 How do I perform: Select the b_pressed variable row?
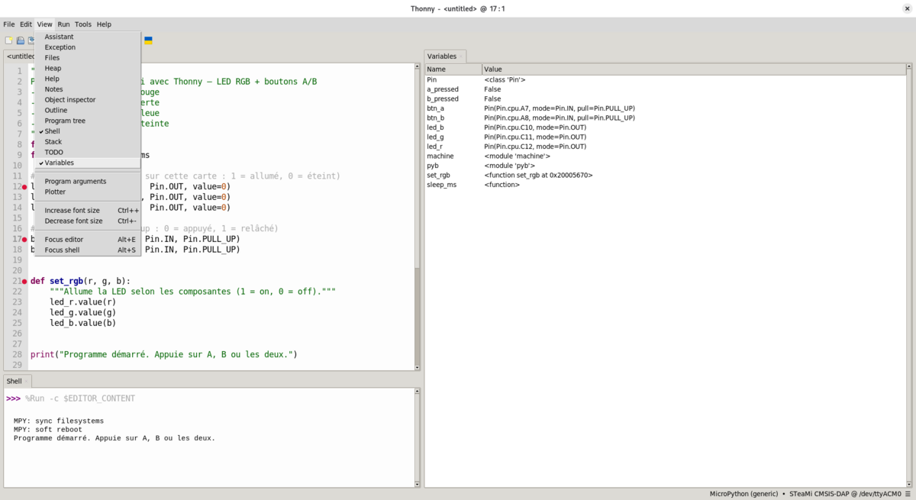coord(664,98)
